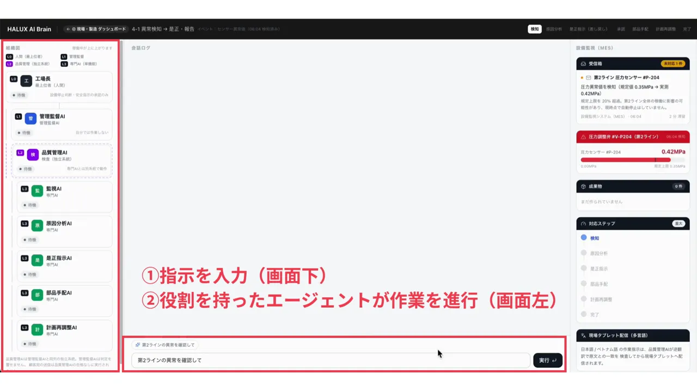The image size is (697, 392).
Task: Click the 設備監視（MES） heading
Action: coord(595,48)
